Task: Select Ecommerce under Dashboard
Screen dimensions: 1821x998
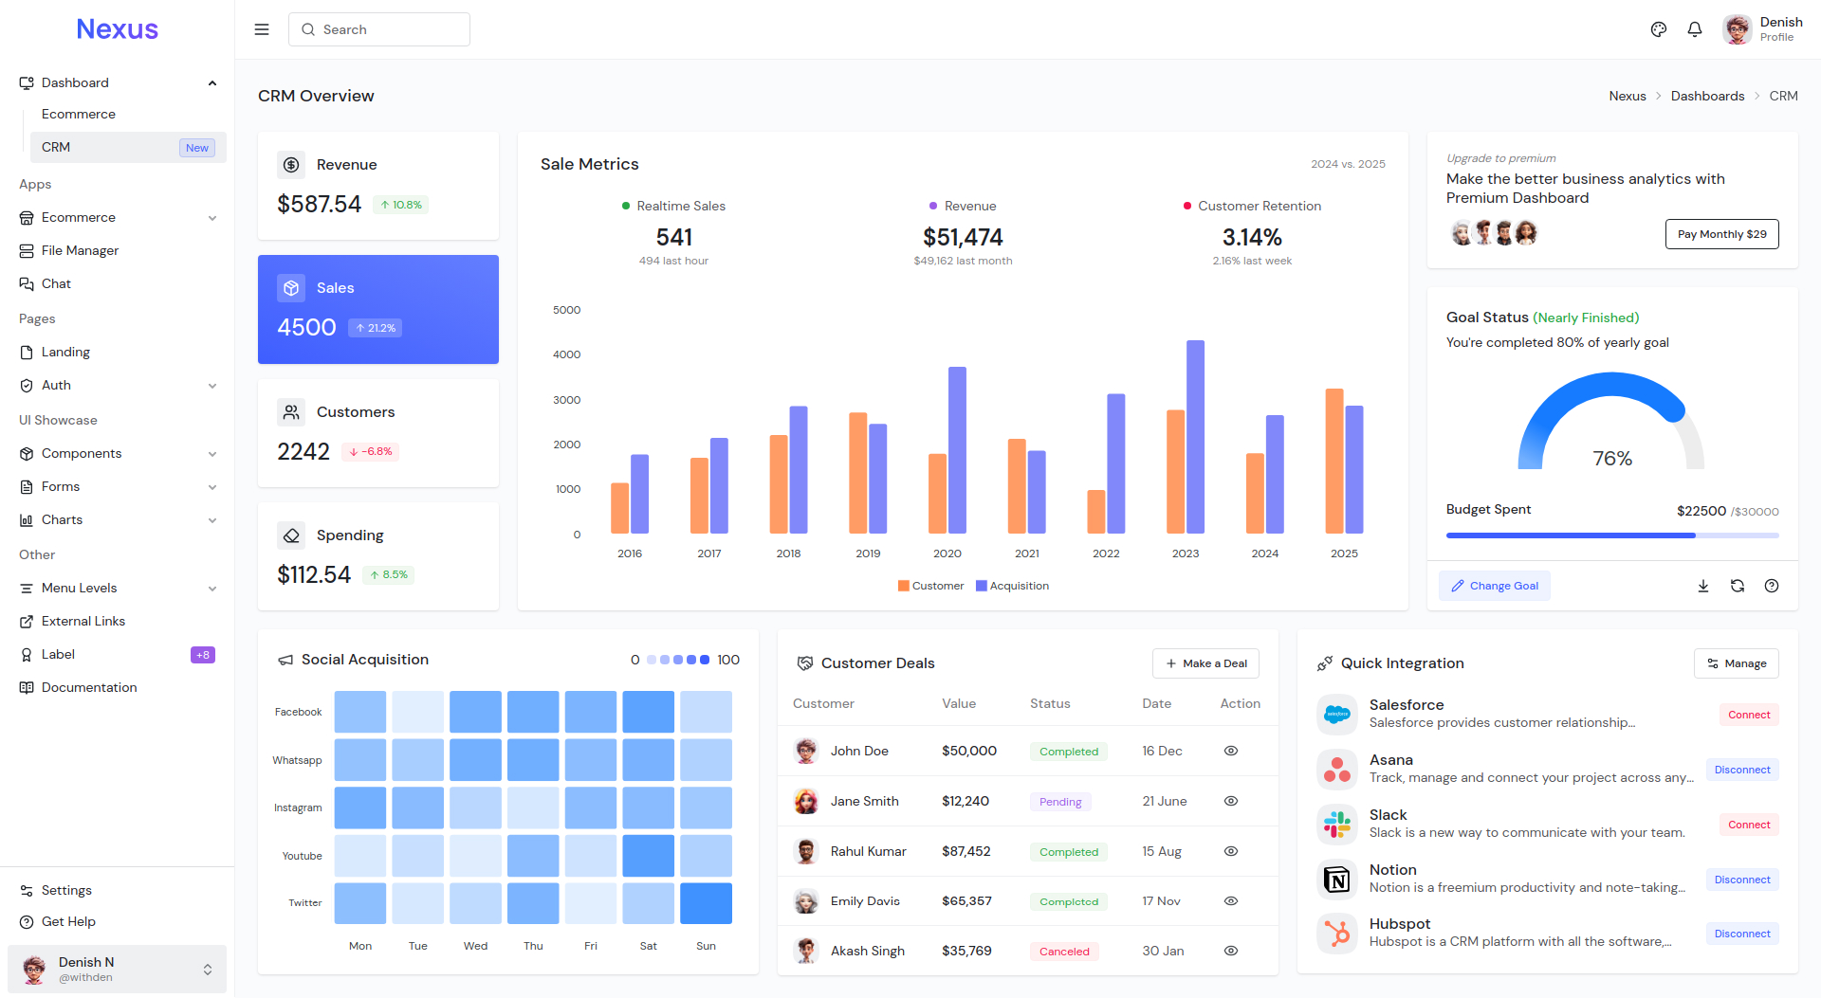Action: (79, 114)
